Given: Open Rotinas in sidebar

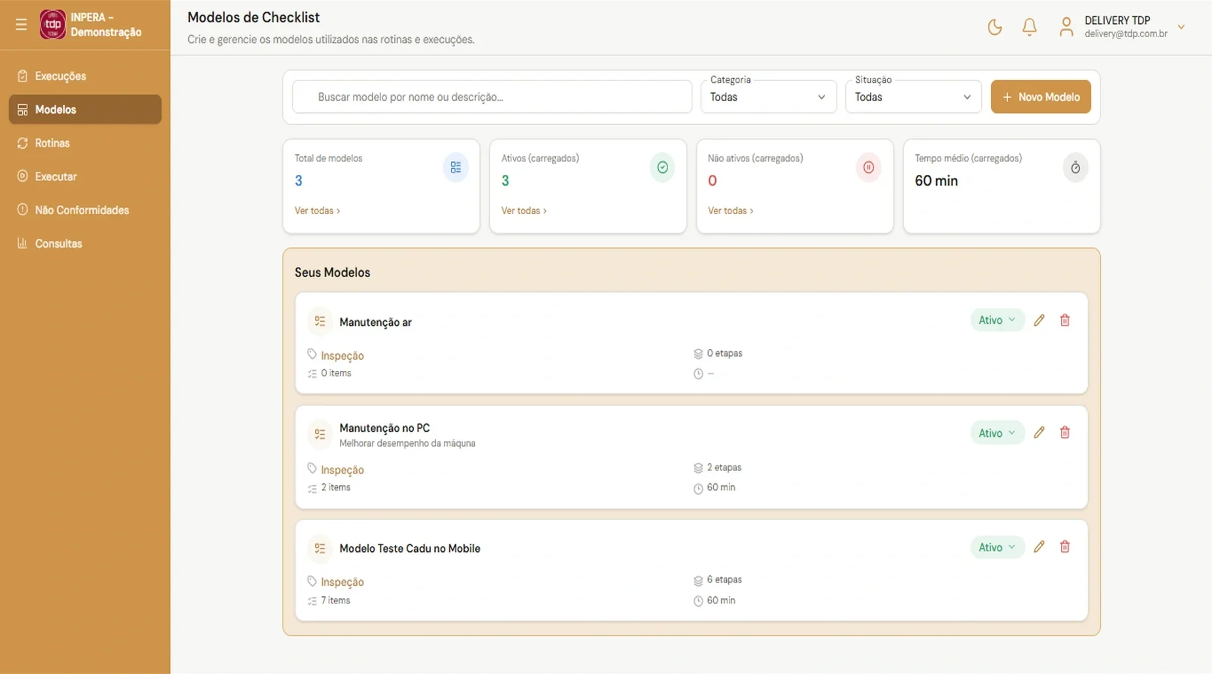Looking at the screenshot, I should (x=85, y=143).
